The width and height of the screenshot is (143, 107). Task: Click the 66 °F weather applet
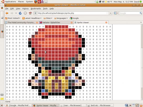coord(109,2)
